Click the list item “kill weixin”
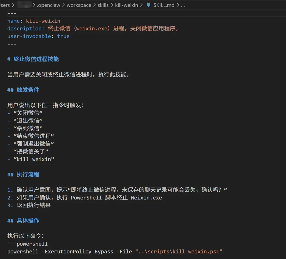The image size is (286, 259). point(34,159)
